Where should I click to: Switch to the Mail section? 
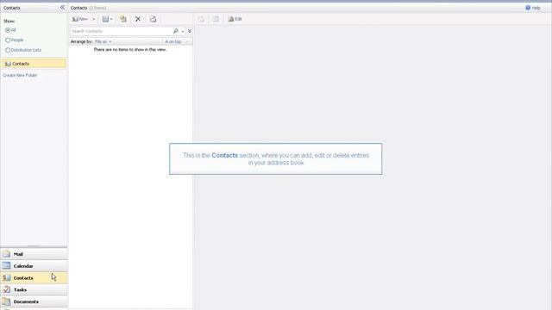pos(34,254)
